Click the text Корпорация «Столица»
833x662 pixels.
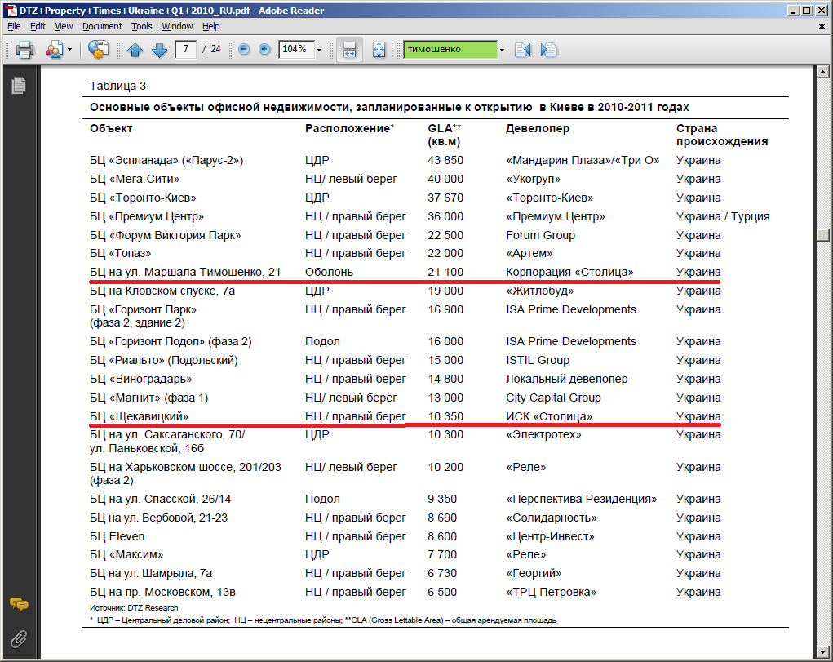click(569, 273)
